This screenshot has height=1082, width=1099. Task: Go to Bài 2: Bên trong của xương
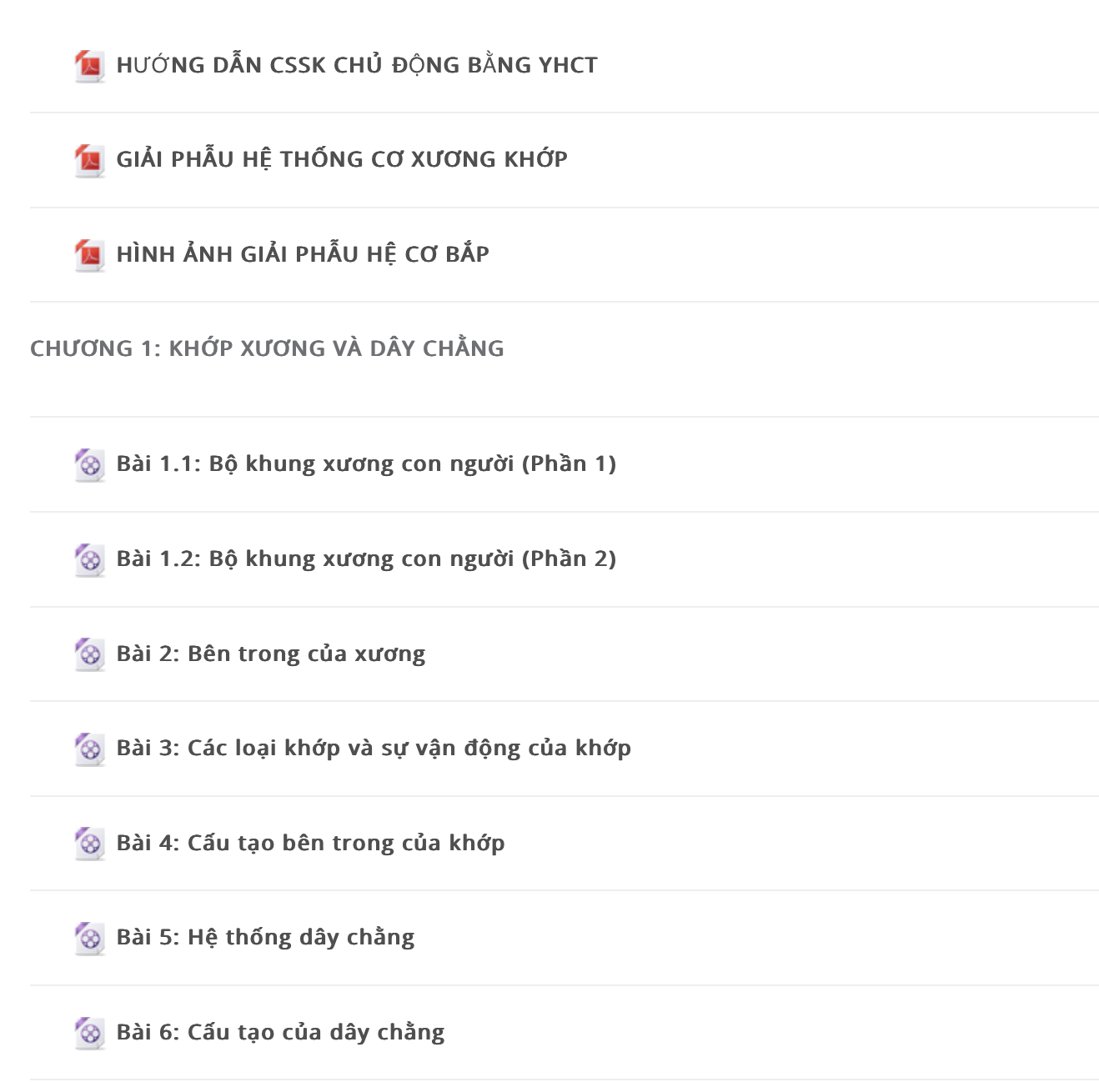pyautogui.click(x=271, y=654)
